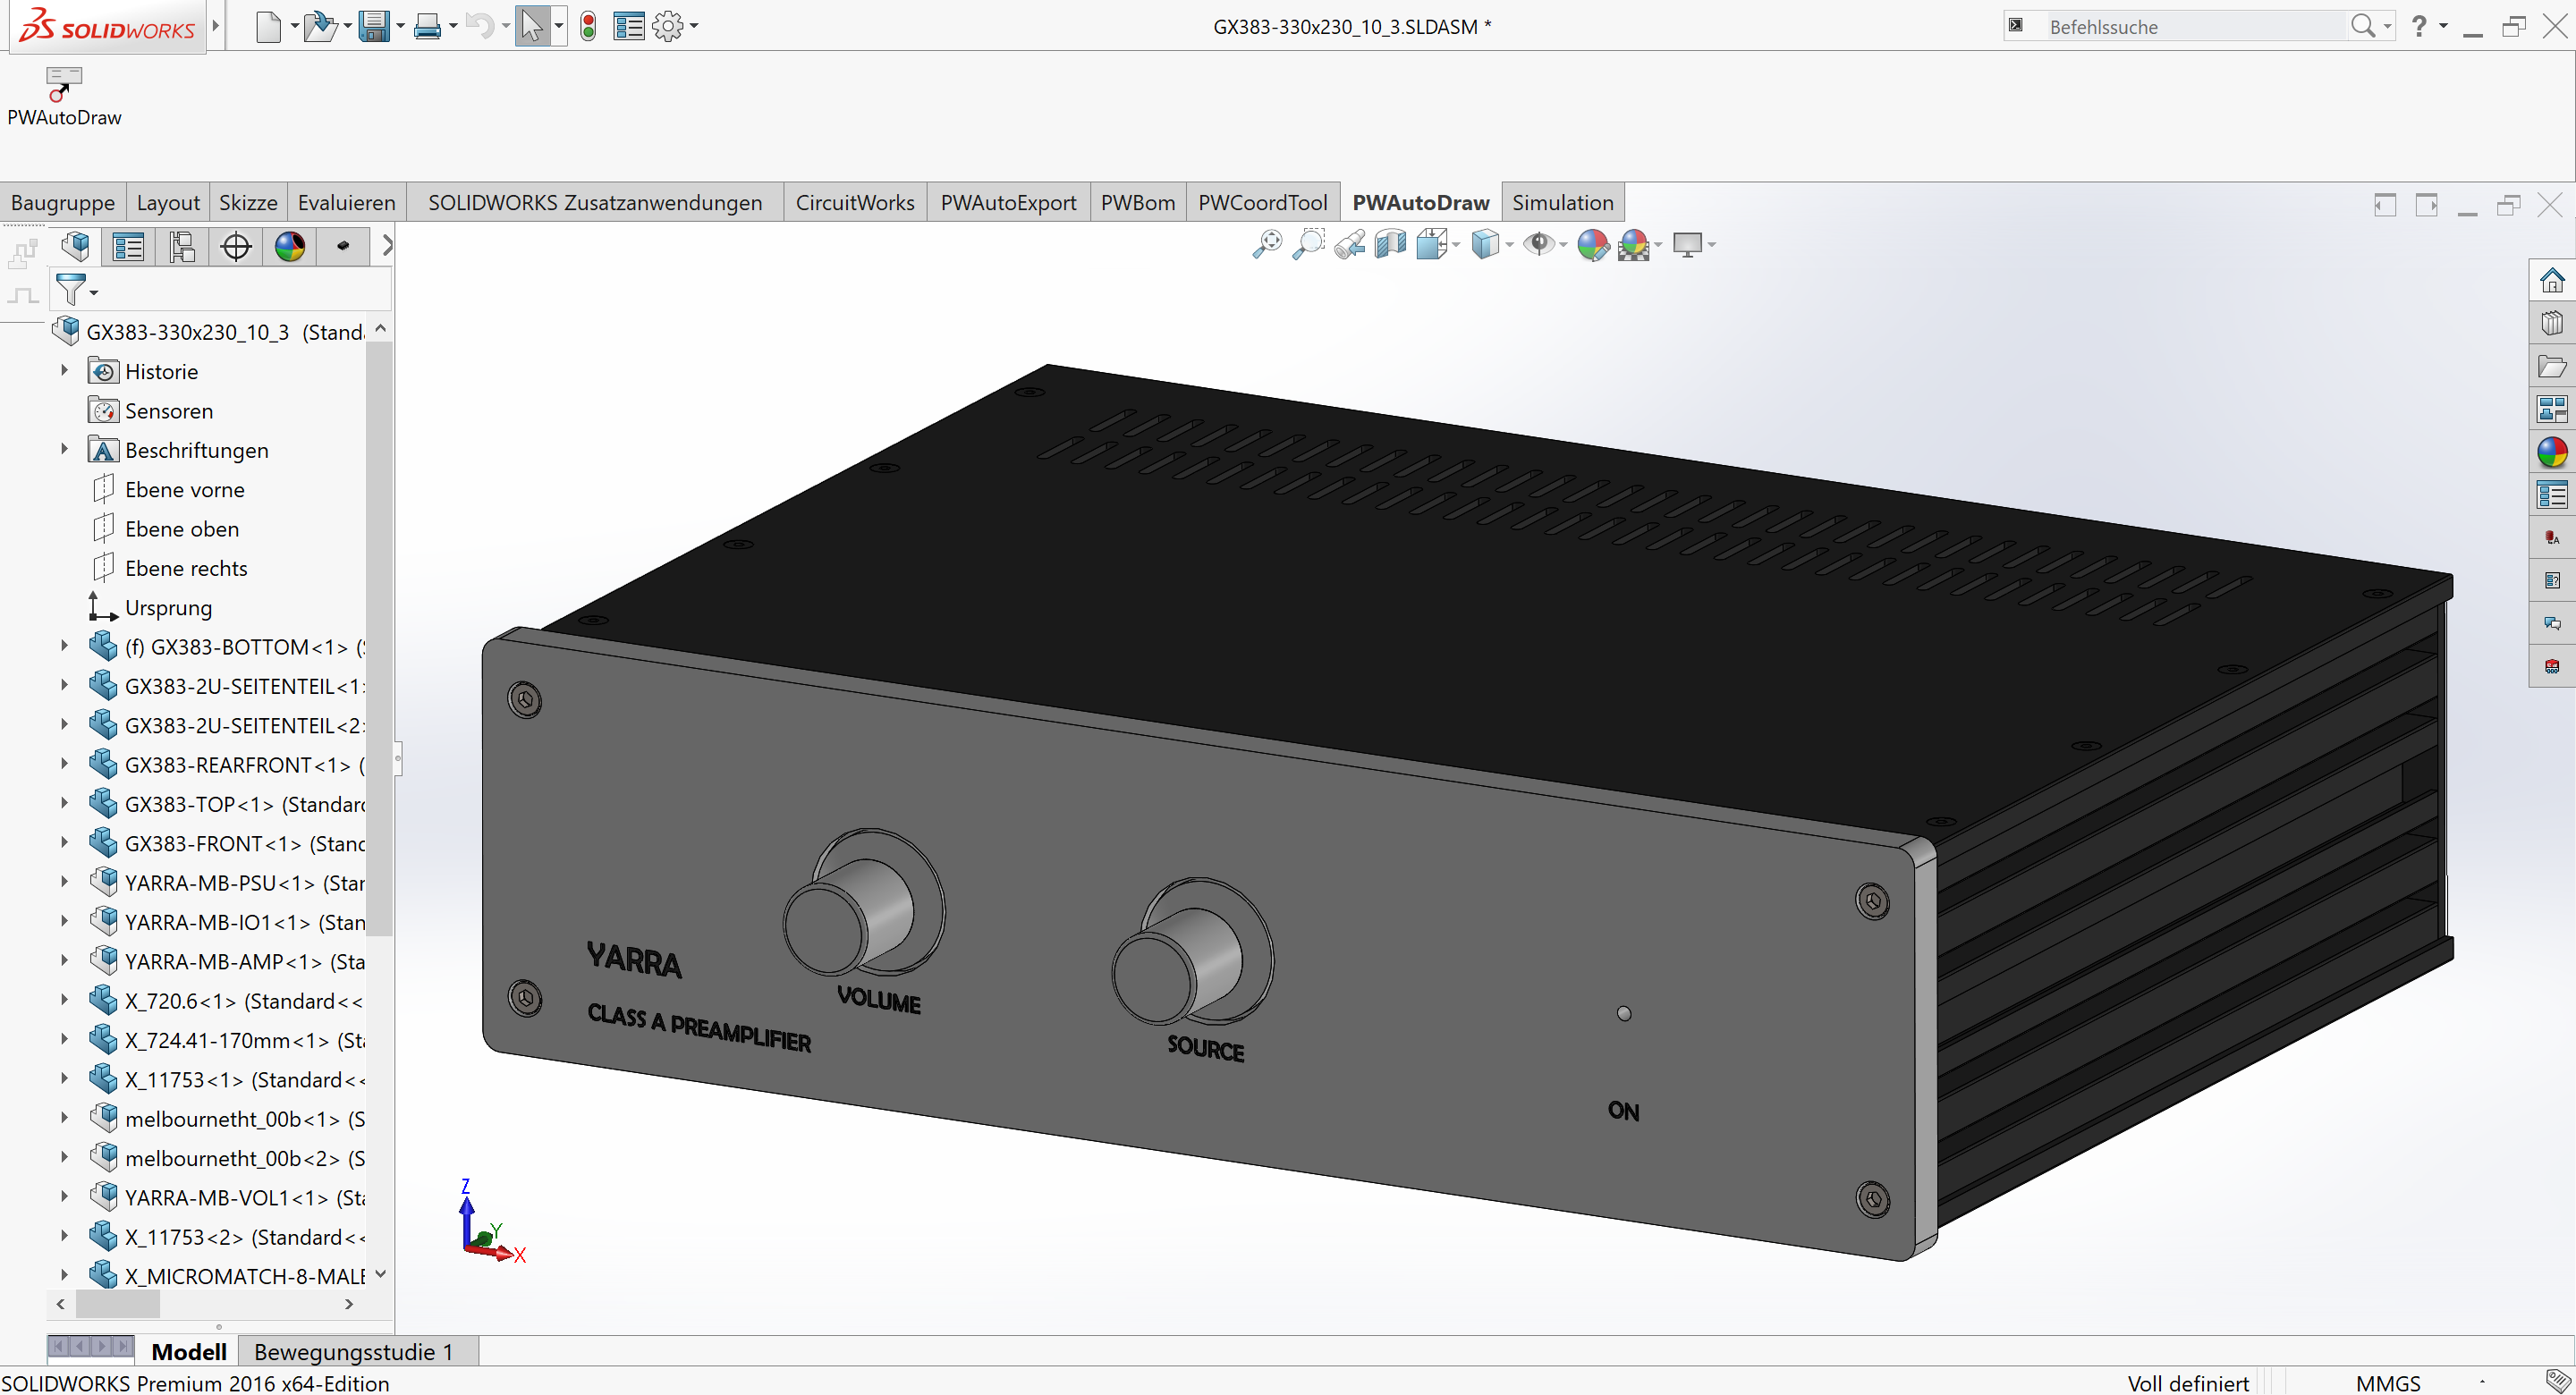Open Display Style cube icon
Image resolution: width=2576 pixels, height=1395 pixels.
coord(1485,244)
